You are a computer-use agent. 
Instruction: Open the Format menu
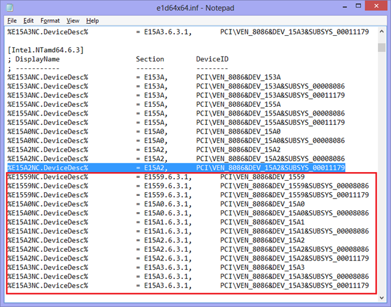(x=50, y=21)
